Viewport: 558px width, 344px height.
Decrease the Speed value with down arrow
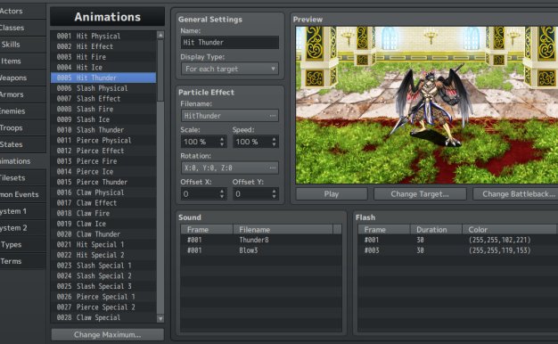pyautogui.click(x=274, y=144)
